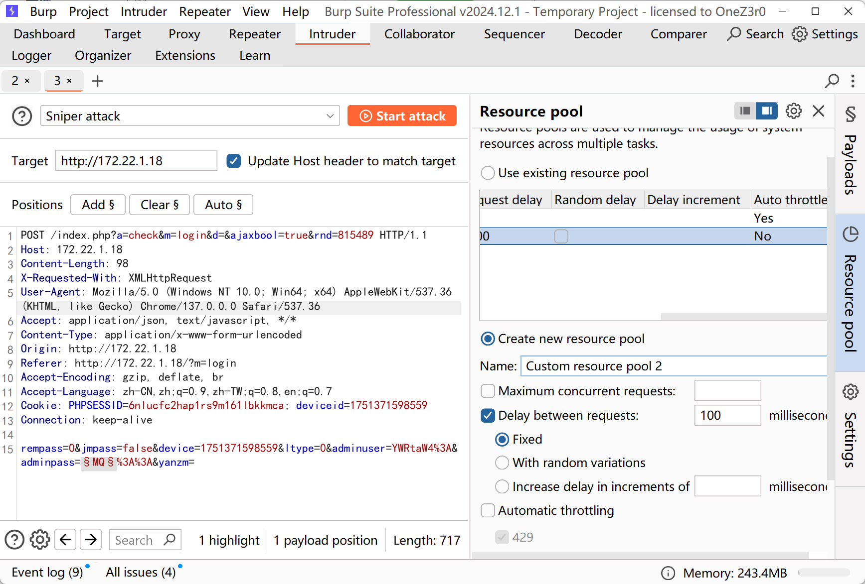The width and height of the screenshot is (865, 584).
Task: Open the Intruder help question icon
Action: (22, 116)
